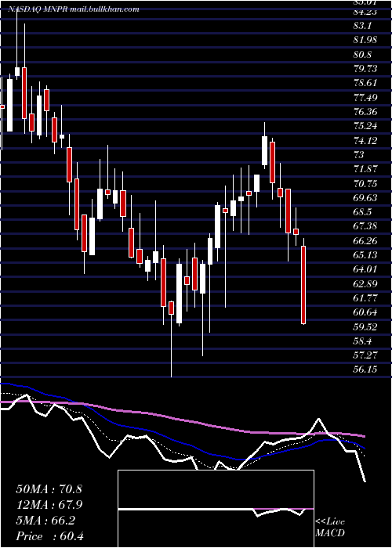The width and height of the screenshot is (392, 548).
Task: Select the 84.23 price axis label
Action: click(365, 12)
